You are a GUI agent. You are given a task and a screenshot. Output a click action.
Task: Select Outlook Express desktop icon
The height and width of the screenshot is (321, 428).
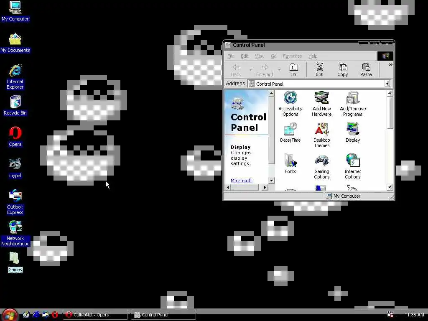pos(15,202)
